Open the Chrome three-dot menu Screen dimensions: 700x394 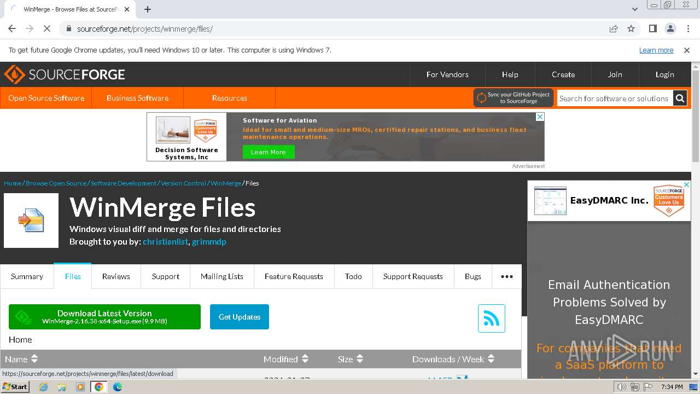688,28
